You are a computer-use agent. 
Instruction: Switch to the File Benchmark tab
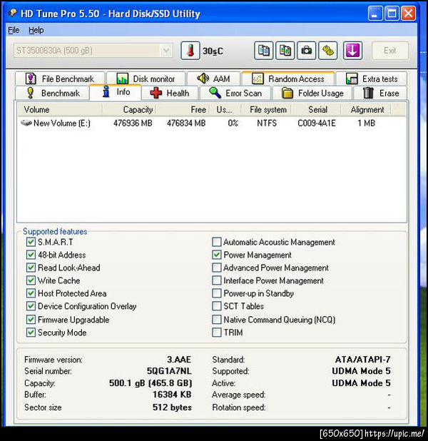(x=60, y=78)
